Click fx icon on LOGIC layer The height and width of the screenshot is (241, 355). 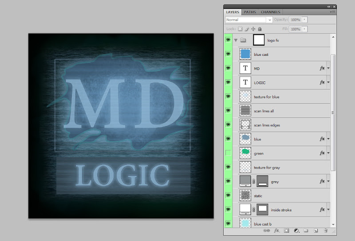pos(322,82)
